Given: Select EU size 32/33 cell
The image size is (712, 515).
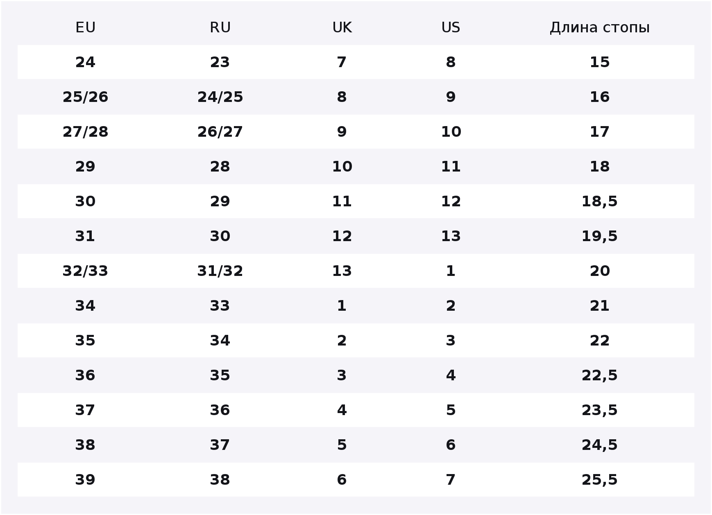Looking at the screenshot, I should pyautogui.click(x=85, y=271).
